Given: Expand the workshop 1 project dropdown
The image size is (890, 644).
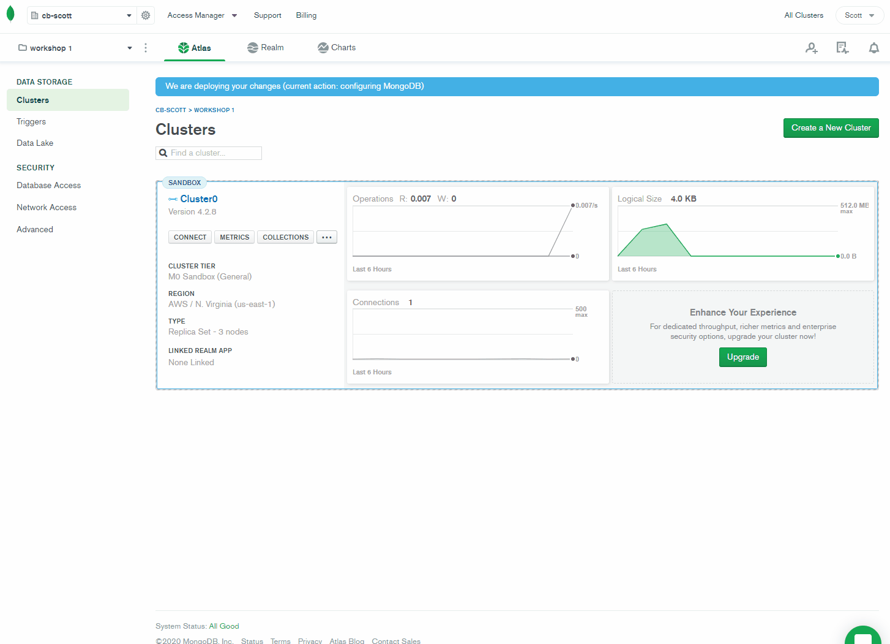Looking at the screenshot, I should pyautogui.click(x=75, y=48).
